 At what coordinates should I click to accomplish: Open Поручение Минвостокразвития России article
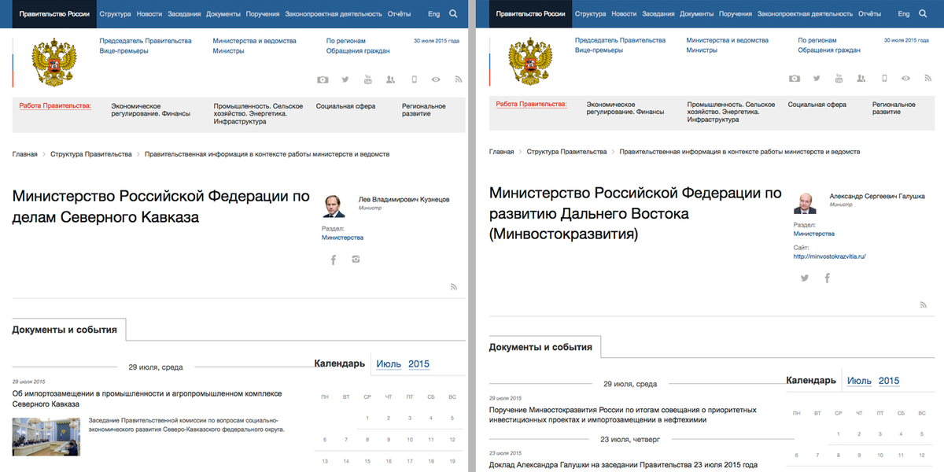623,415
